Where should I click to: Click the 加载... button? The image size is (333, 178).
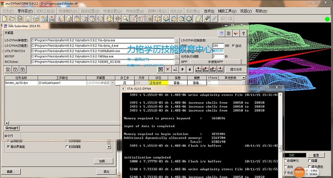tap(103, 161)
